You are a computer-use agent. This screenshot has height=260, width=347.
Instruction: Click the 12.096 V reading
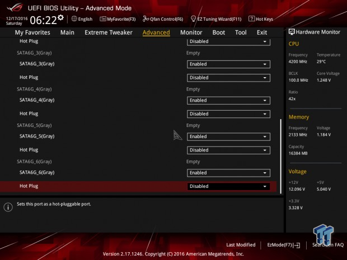(297, 189)
